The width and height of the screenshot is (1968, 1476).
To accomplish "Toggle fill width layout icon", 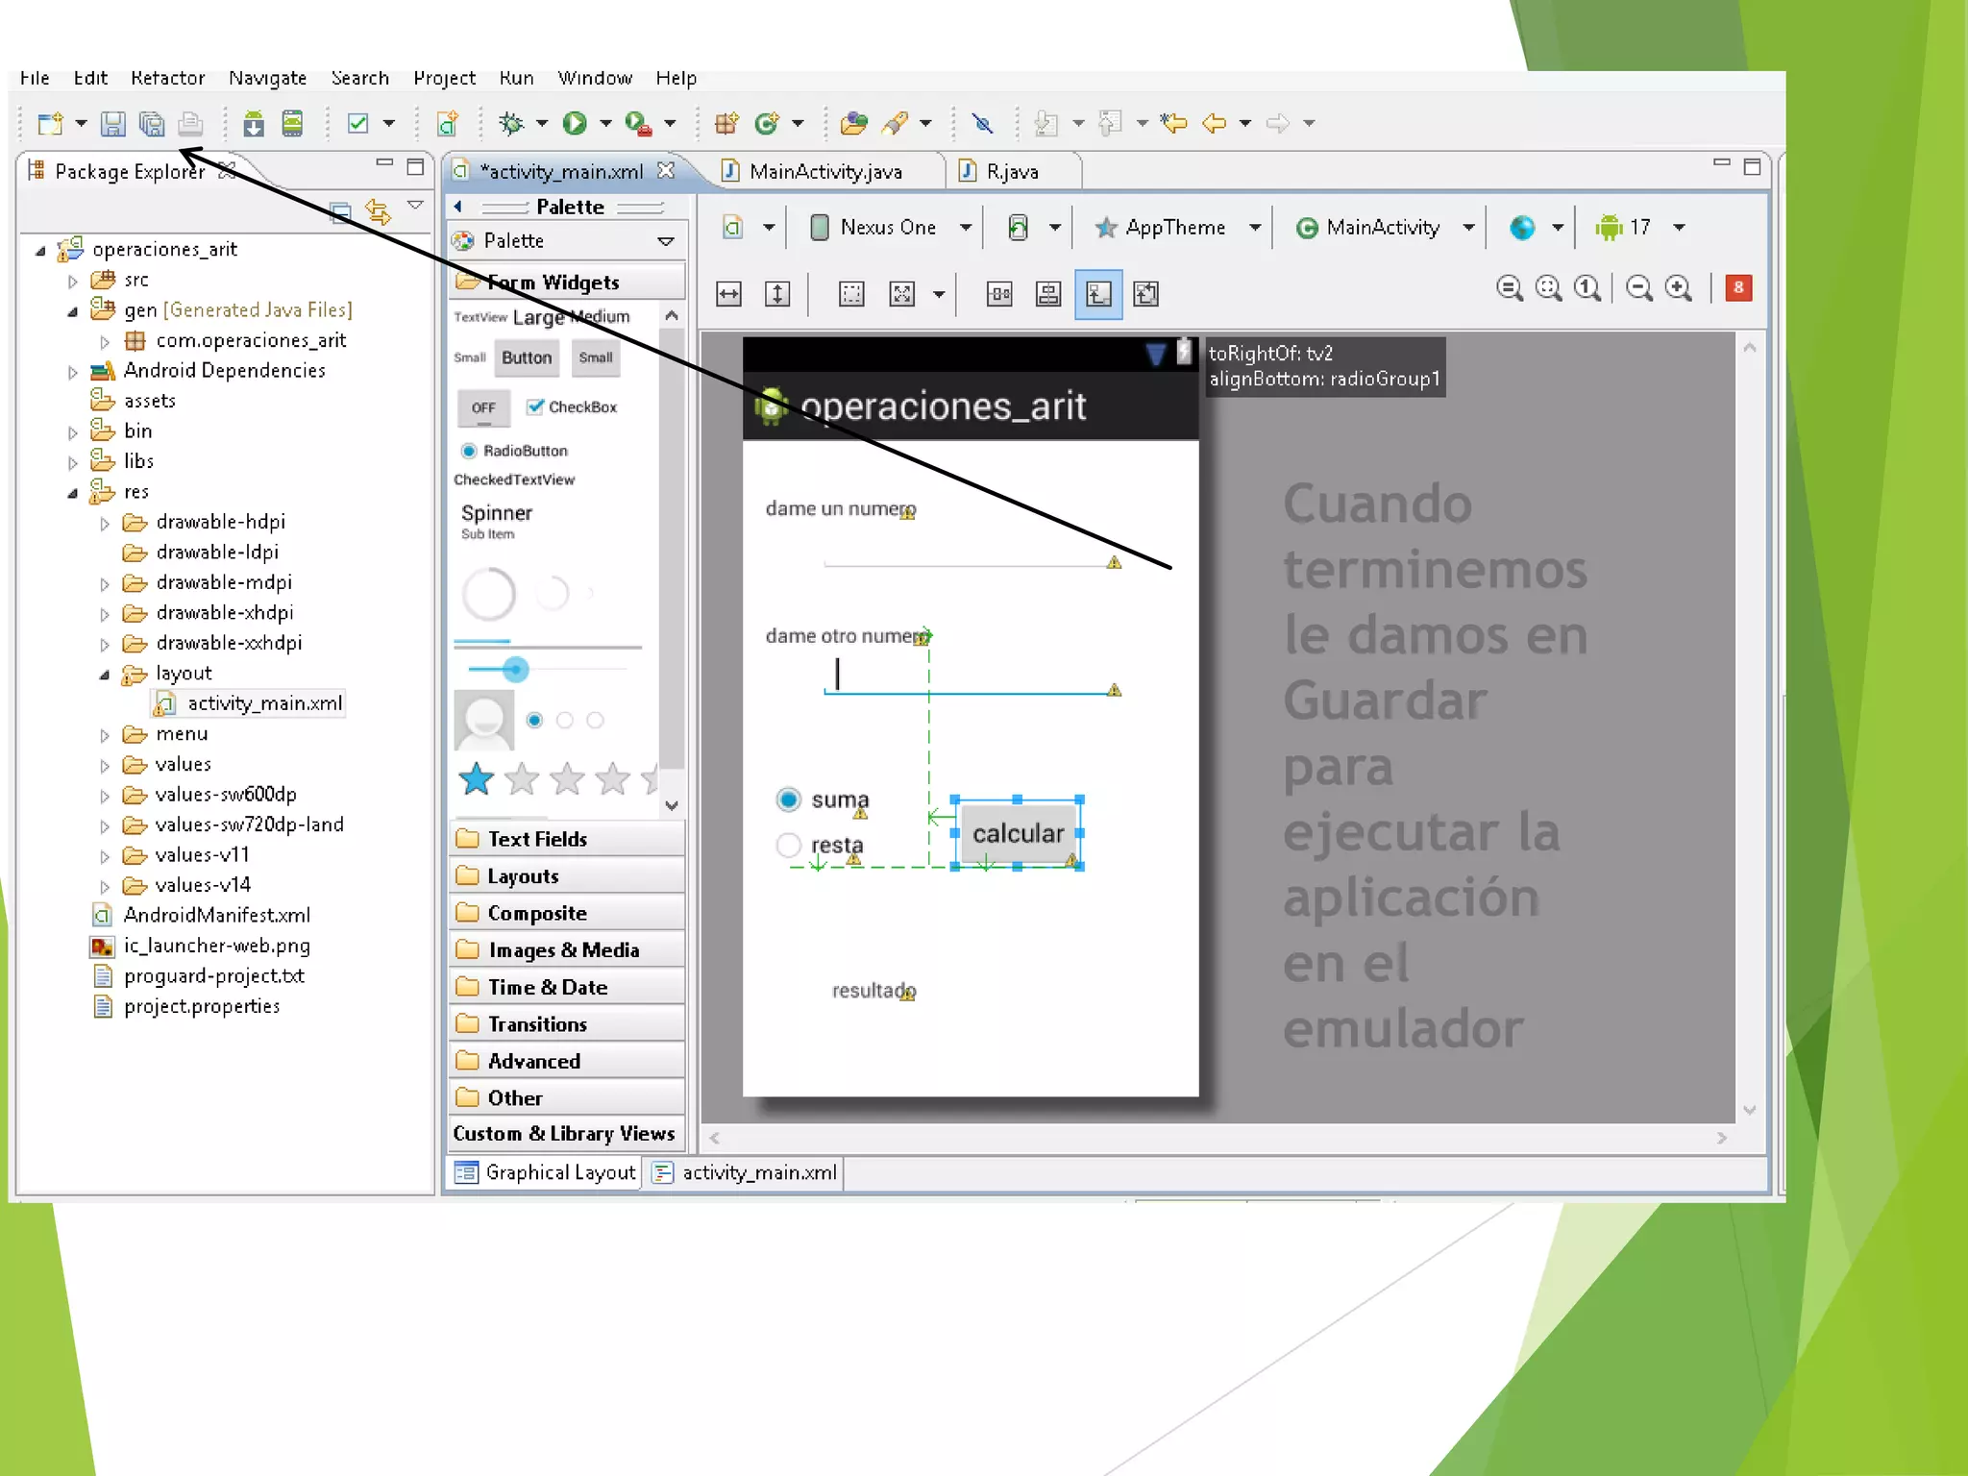I will point(729,294).
